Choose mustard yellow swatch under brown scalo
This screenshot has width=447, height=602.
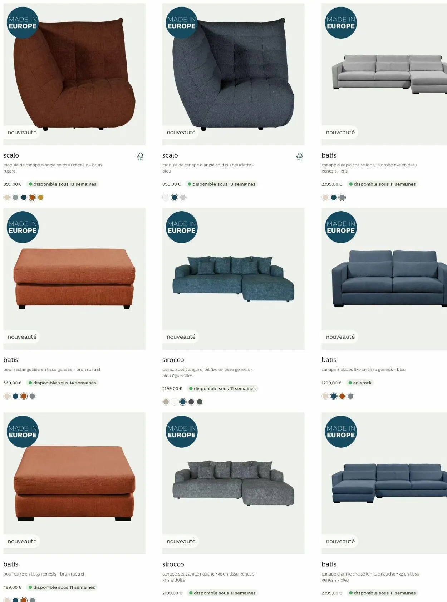point(41,197)
